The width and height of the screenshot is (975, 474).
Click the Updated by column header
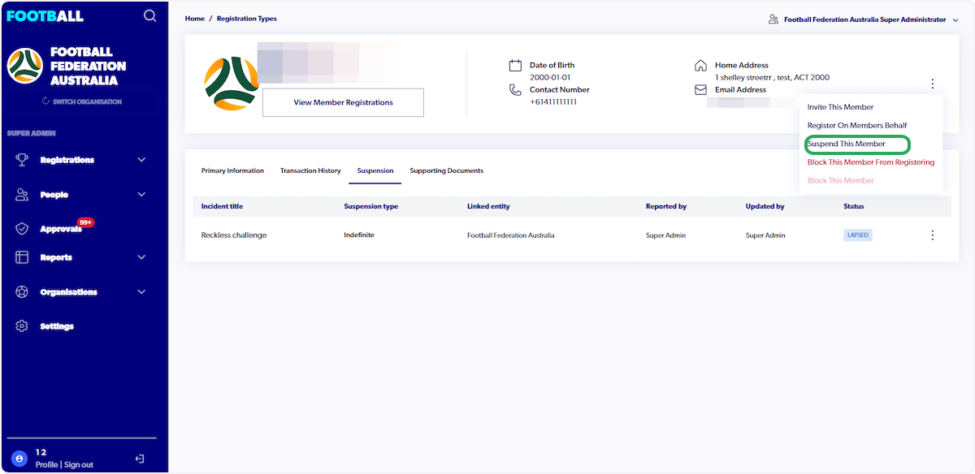pyautogui.click(x=765, y=206)
